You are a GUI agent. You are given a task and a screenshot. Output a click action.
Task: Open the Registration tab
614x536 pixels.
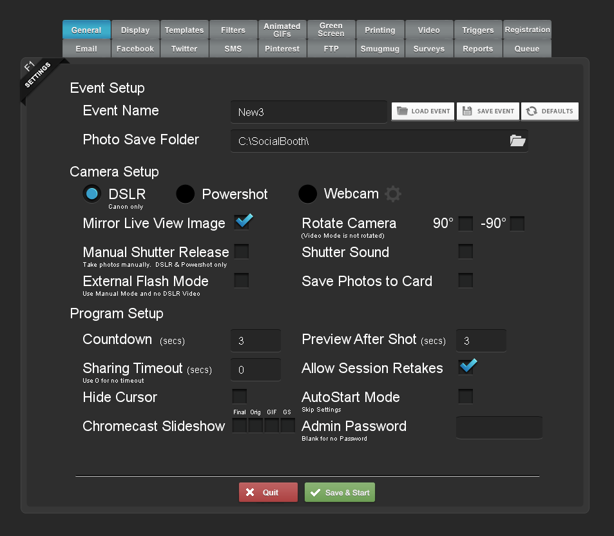pyautogui.click(x=528, y=30)
